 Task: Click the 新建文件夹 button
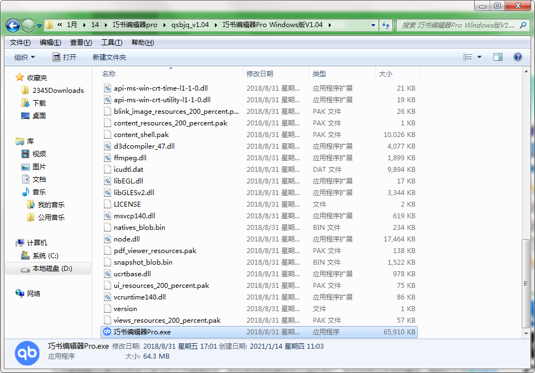tap(109, 57)
